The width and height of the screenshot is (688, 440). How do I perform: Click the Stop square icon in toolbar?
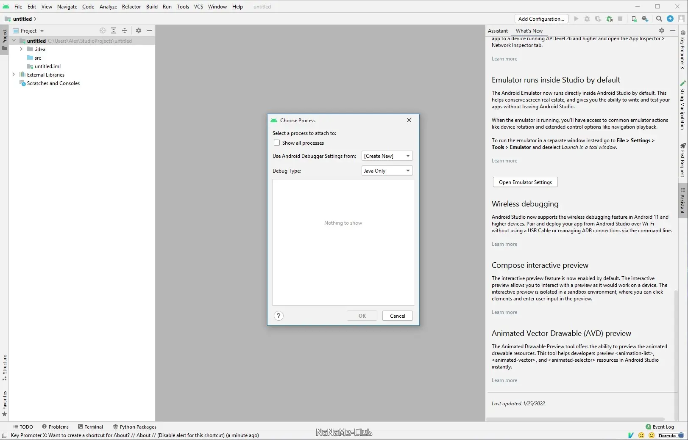tap(620, 19)
